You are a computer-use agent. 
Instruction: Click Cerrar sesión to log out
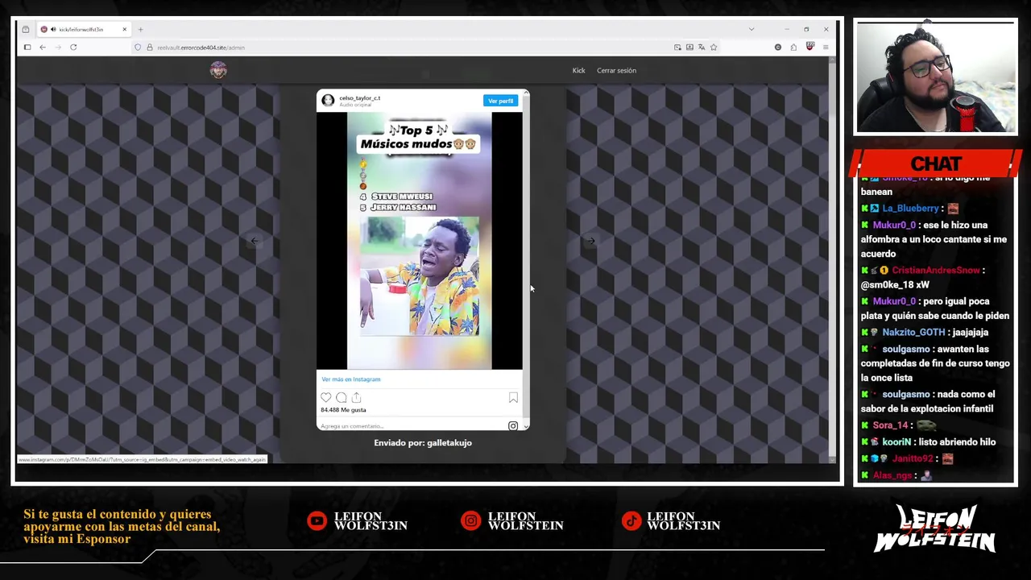click(616, 70)
